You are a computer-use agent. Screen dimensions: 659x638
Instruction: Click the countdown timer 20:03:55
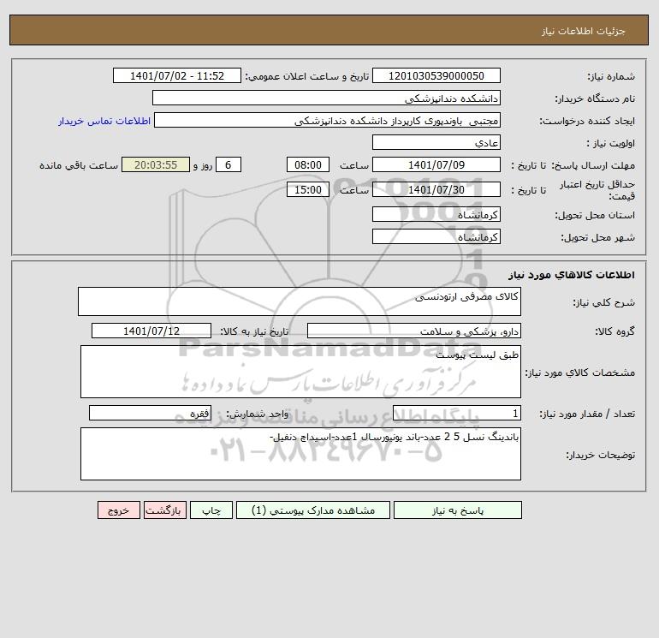(156, 165)
